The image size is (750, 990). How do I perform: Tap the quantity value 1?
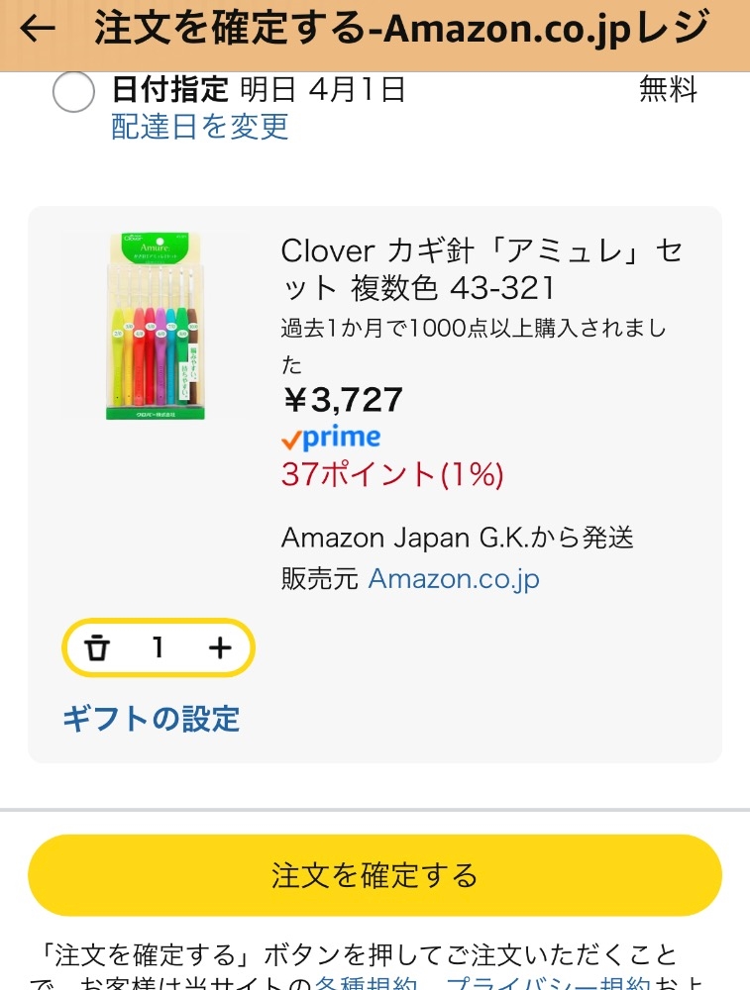click(158, 648)
